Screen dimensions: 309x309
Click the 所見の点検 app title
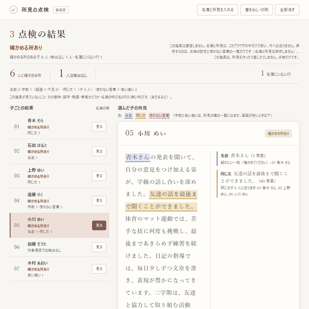[35, 10]
